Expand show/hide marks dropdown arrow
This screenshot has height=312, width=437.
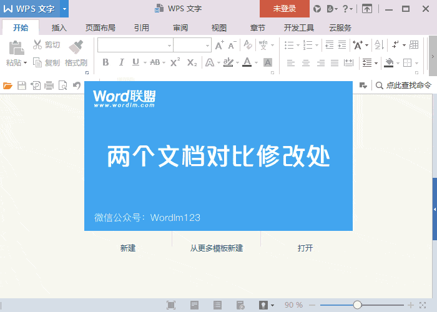pyautogui.click(x=404, y=45)
